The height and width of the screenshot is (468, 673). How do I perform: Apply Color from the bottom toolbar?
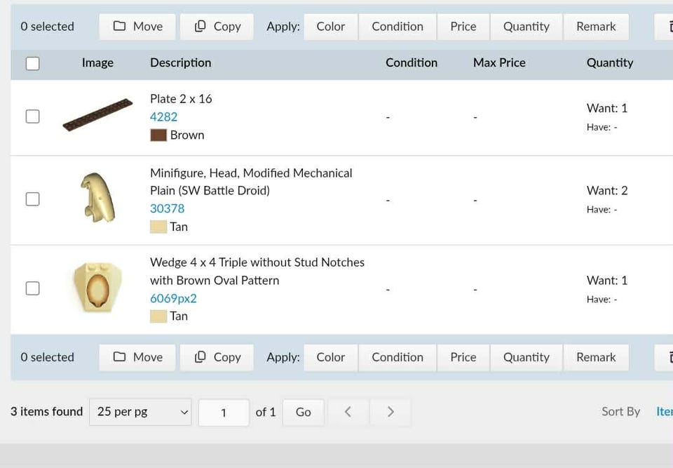pyautogui.click(x=330, y=357)
